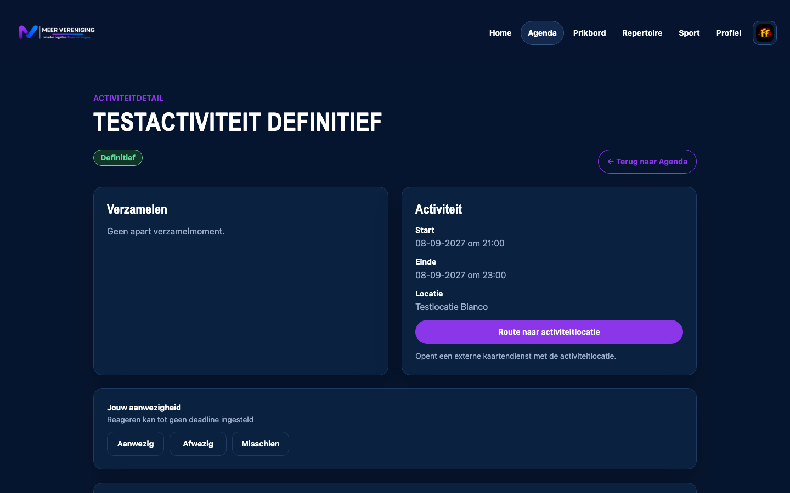Open the Sport menu item
This screenshot has width=790, height=493.
689,33
